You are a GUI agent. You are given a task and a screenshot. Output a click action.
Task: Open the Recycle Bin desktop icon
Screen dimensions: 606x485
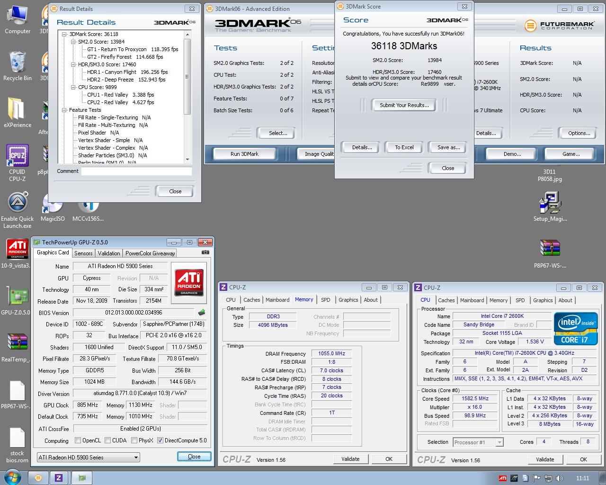coord(18,66)
